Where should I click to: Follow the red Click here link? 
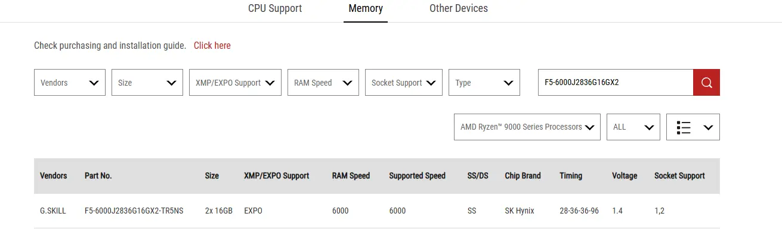pos(212,46)
